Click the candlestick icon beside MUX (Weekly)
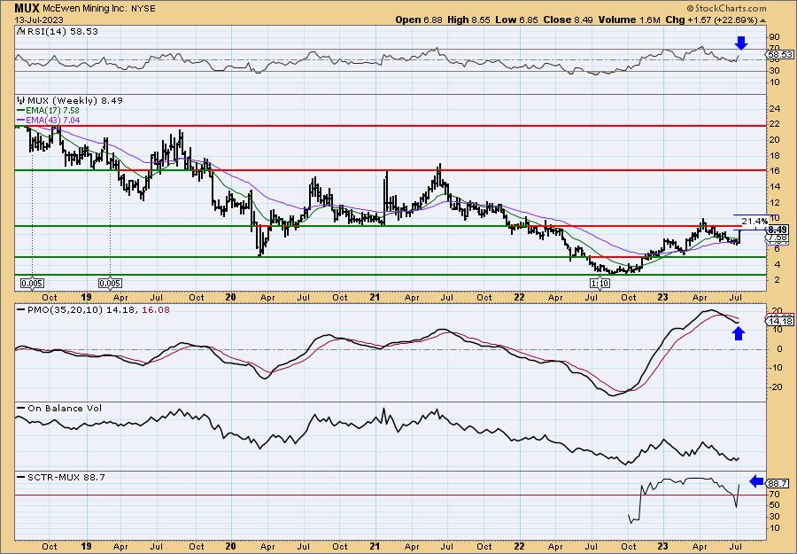The width and height of the screenshot is (797, 554). point(21,100)
